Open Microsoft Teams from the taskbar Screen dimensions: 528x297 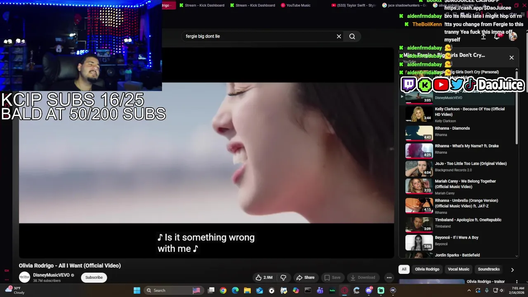coord(320,290)
